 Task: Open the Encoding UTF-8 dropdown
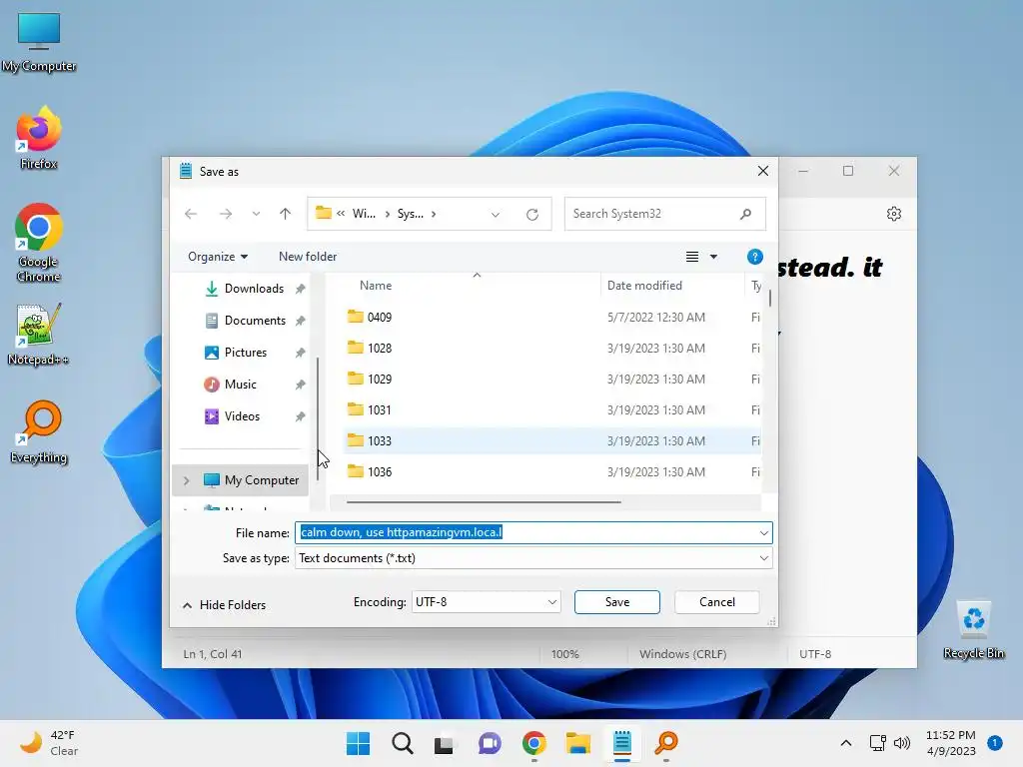point(487,602)
